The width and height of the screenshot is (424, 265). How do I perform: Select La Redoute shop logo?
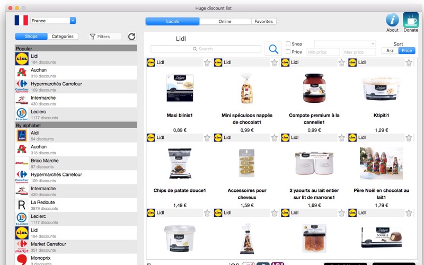[x=22, y=205]
